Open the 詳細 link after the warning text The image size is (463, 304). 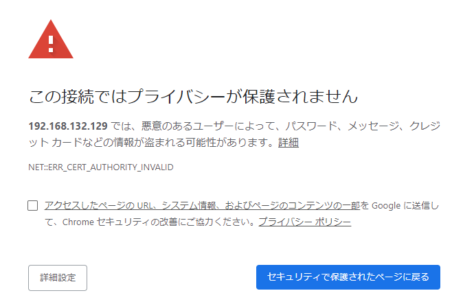click(289, 143)
